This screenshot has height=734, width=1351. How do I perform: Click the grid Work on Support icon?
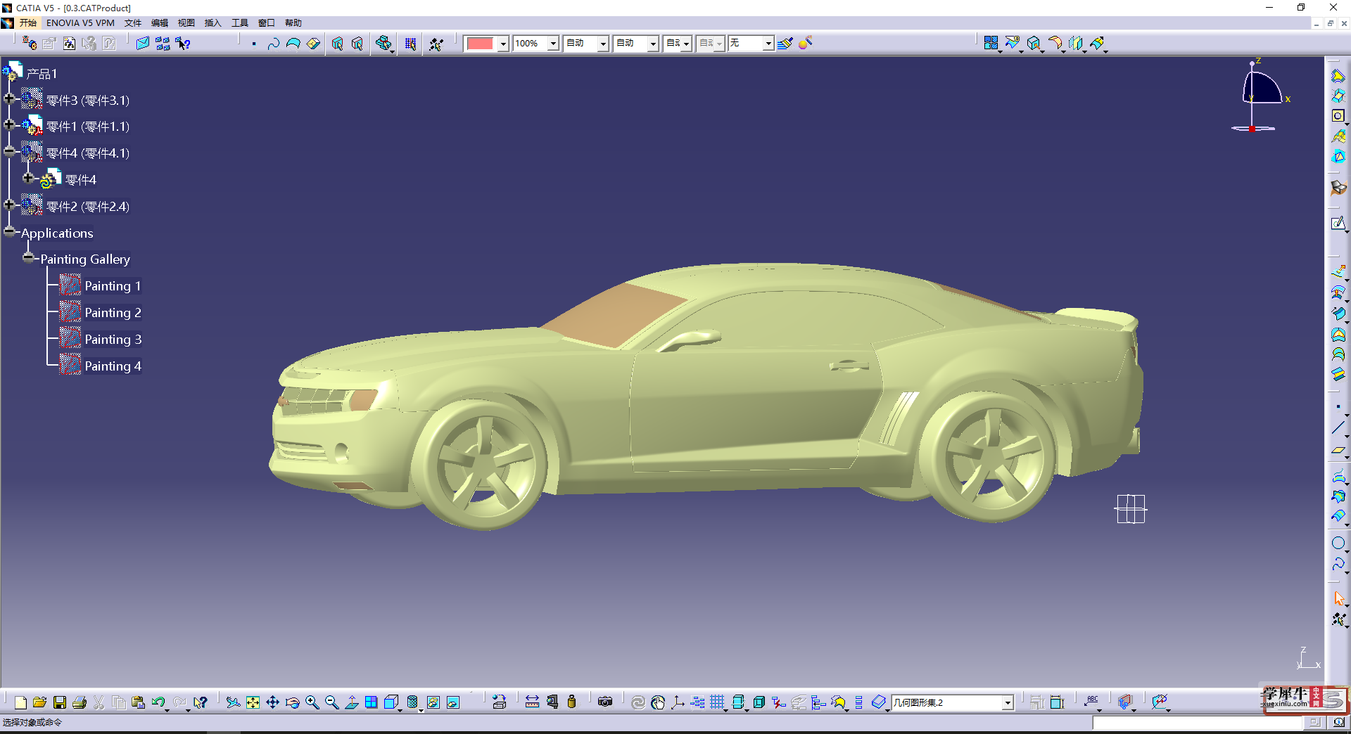[718, 702]
